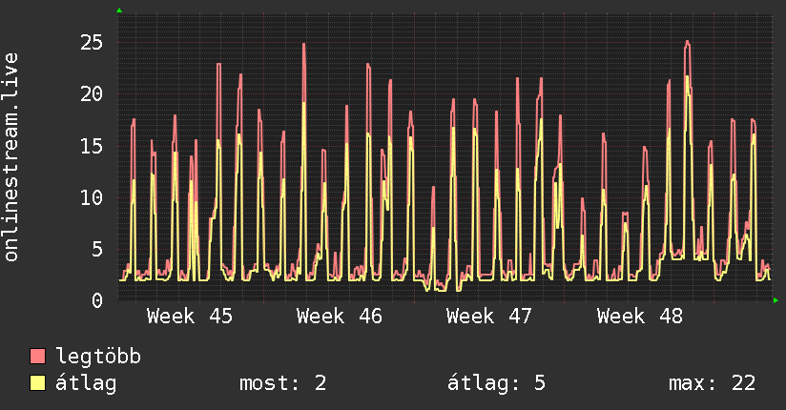Image resolution: width=786 pixels, height=410 pixels.
Task: Click the y-axis value 10
Action: coord(92,197)
